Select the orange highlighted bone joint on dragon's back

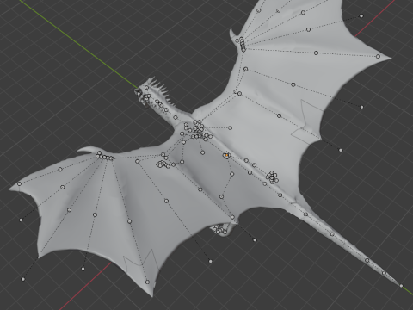point(227,155)
